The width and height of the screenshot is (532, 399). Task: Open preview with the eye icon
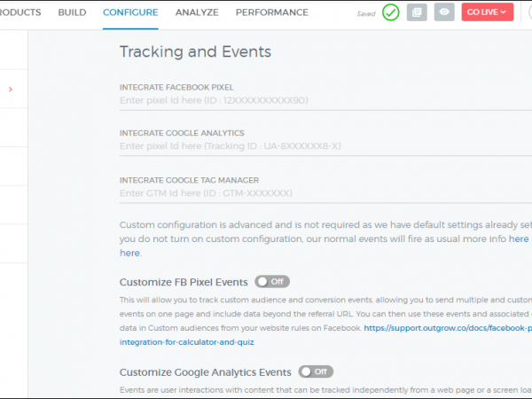(444, 12)
